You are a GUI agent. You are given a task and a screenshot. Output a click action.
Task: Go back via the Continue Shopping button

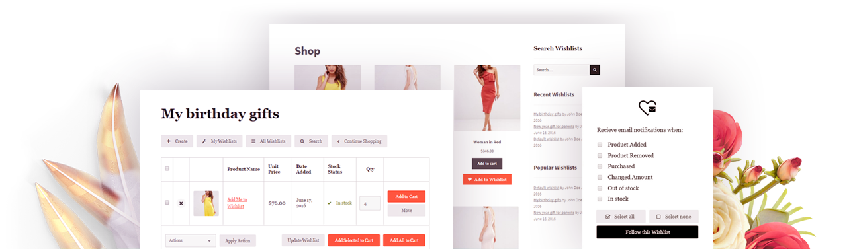coord(359,141)
